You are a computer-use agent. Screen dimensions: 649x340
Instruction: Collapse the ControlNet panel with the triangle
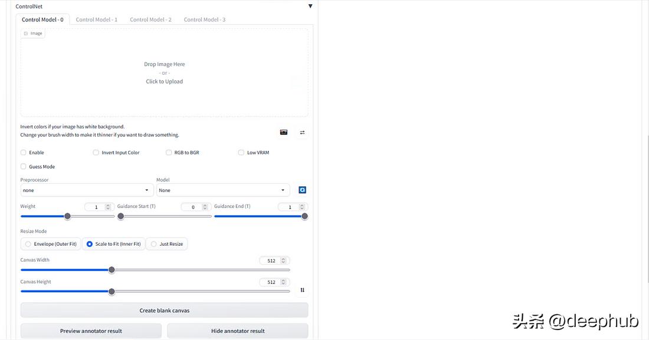tap(310, 6)
